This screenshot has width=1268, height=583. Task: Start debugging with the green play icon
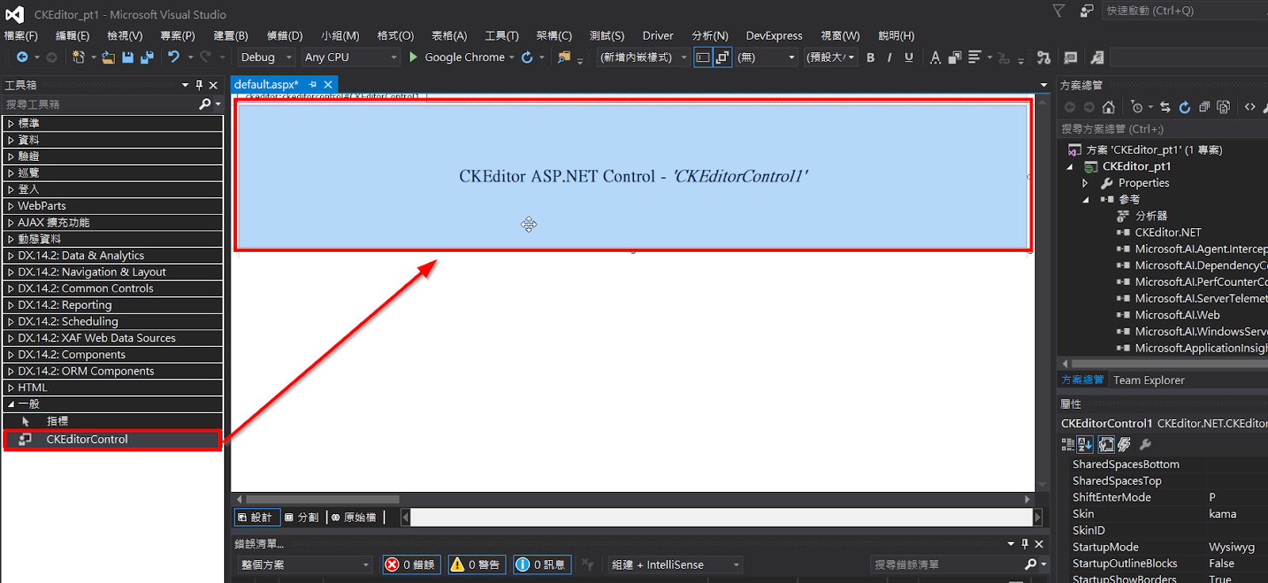click(x=413, y=57)
